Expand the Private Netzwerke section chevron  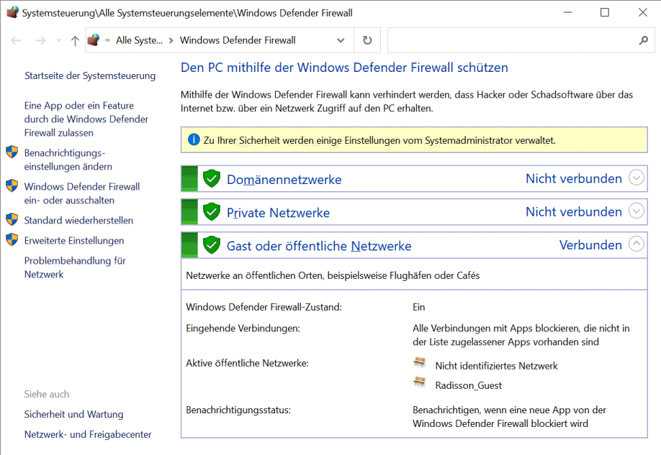click(636, 211)
